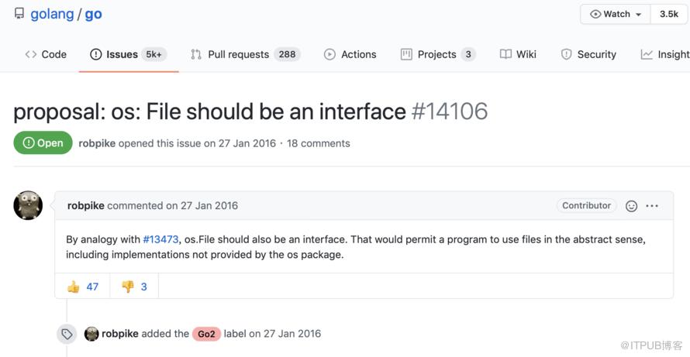
Task: Open the Projects tab
Action: click(438, 54)
